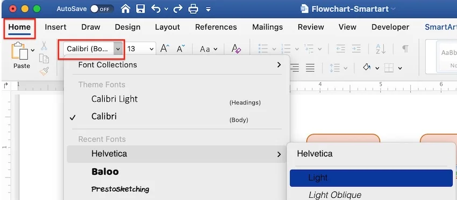Switch to the Insert tab
The image size is (457, 200).
tap(55, 27)
